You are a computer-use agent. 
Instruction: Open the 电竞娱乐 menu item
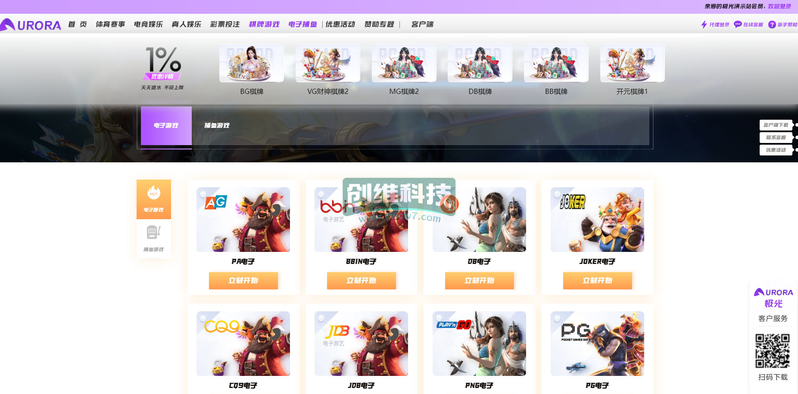pyautogui.click(x=148, y=25)
